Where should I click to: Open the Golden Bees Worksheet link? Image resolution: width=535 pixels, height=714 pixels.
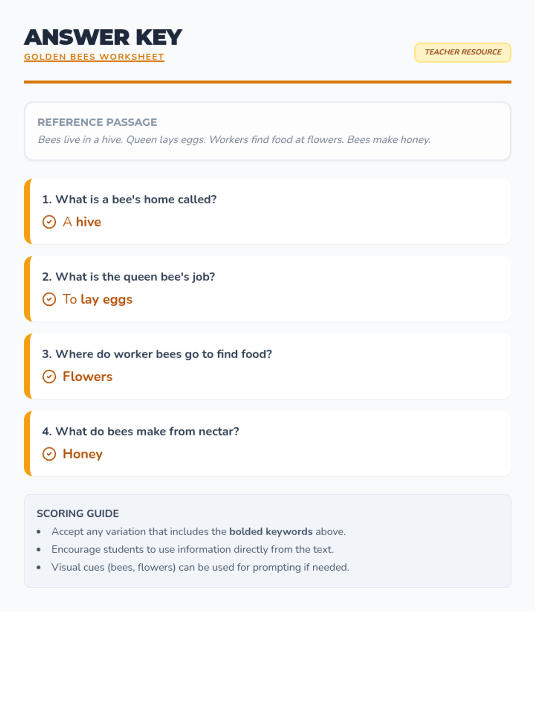[94, 57]
